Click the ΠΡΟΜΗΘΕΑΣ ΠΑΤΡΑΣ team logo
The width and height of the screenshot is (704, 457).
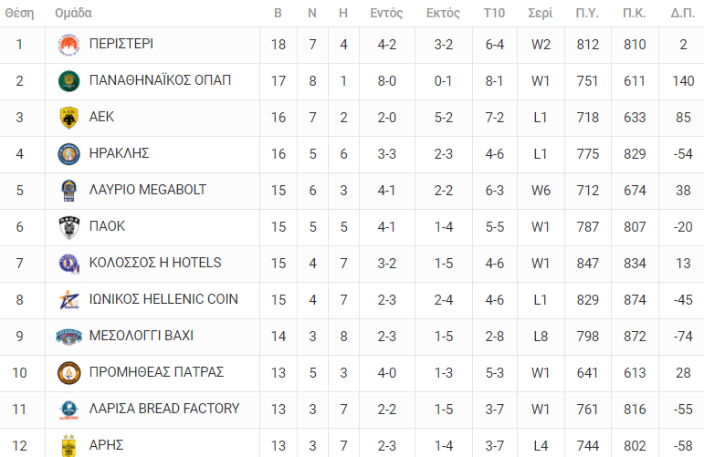pyautogui.click(x=68, y=373)
